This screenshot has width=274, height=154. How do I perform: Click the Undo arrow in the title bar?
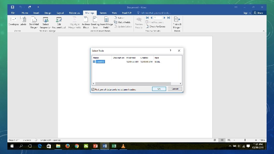tap(21, 7)
